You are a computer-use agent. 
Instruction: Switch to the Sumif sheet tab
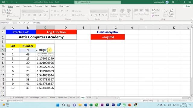pyautogui.click(x=89, y=97)
